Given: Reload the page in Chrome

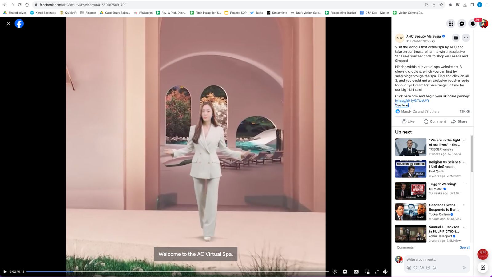Looking at the screenshot, I should point(19,5).
